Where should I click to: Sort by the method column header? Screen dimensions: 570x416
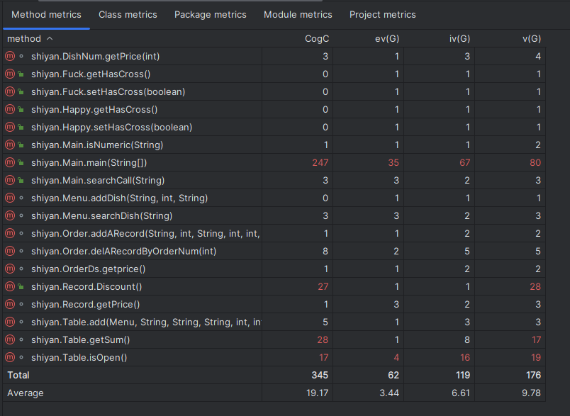tap(24, 38)
